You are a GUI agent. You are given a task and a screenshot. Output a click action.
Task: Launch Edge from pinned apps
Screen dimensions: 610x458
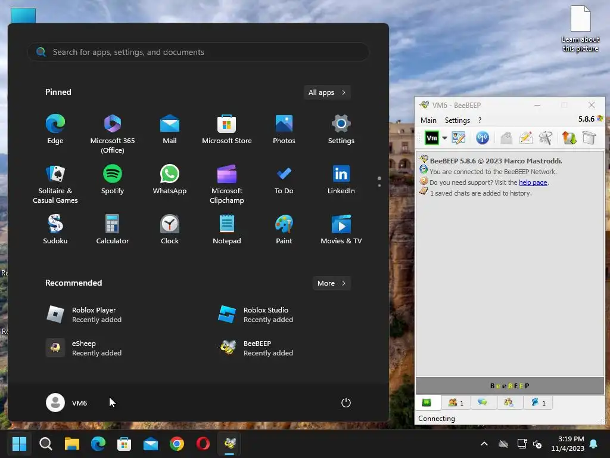pyautogui.click(x=55, y=130)
